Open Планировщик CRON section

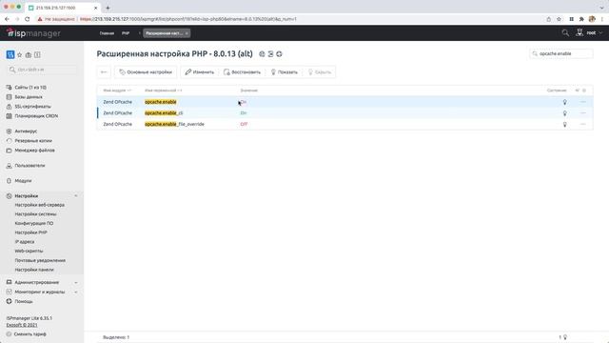click(36, 116)
